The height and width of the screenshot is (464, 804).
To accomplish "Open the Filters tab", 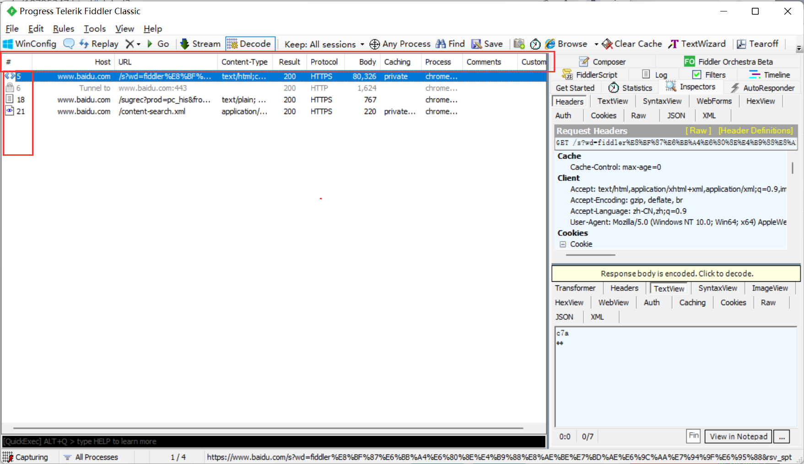I will coord(709,75).
